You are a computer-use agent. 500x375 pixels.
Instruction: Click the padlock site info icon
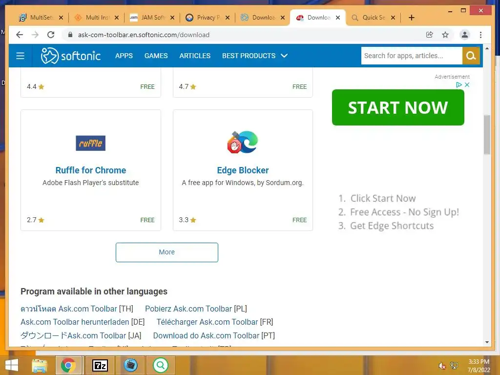point(70,35)
